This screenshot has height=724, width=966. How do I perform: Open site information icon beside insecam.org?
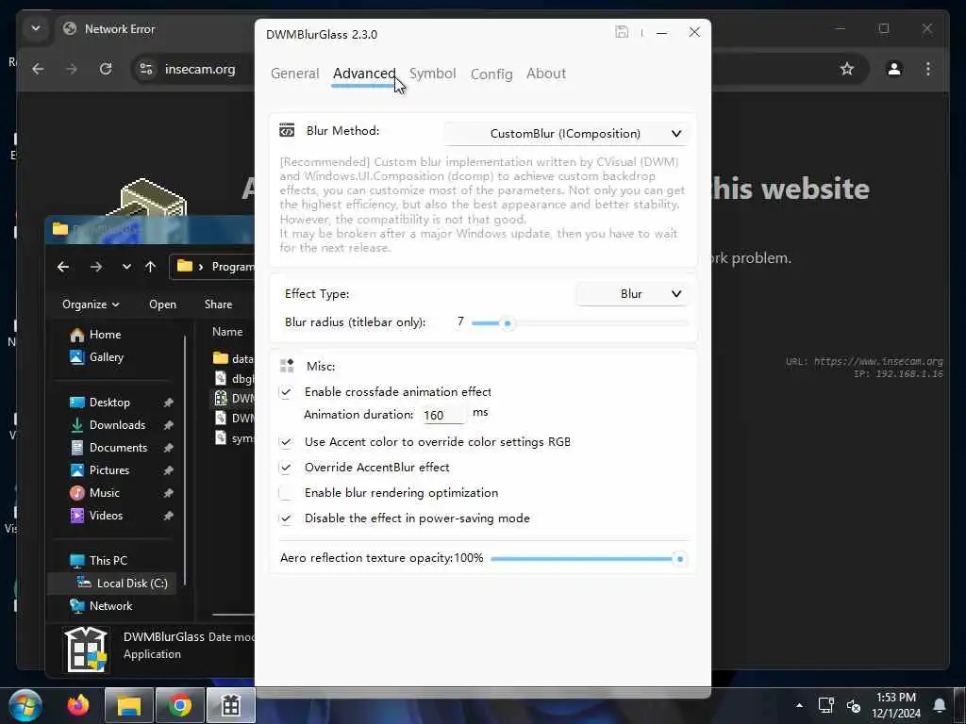click(x=146, y=69)
